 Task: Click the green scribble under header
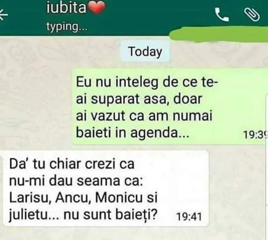pos(218,34)
